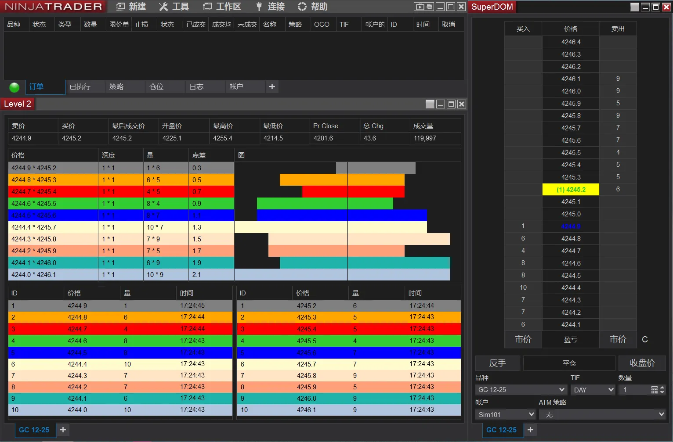This screenshot has height=442, width=673.
Task: Open the Sim101 account dropdown
Action: pyautogui.click(x=506, y=414)
